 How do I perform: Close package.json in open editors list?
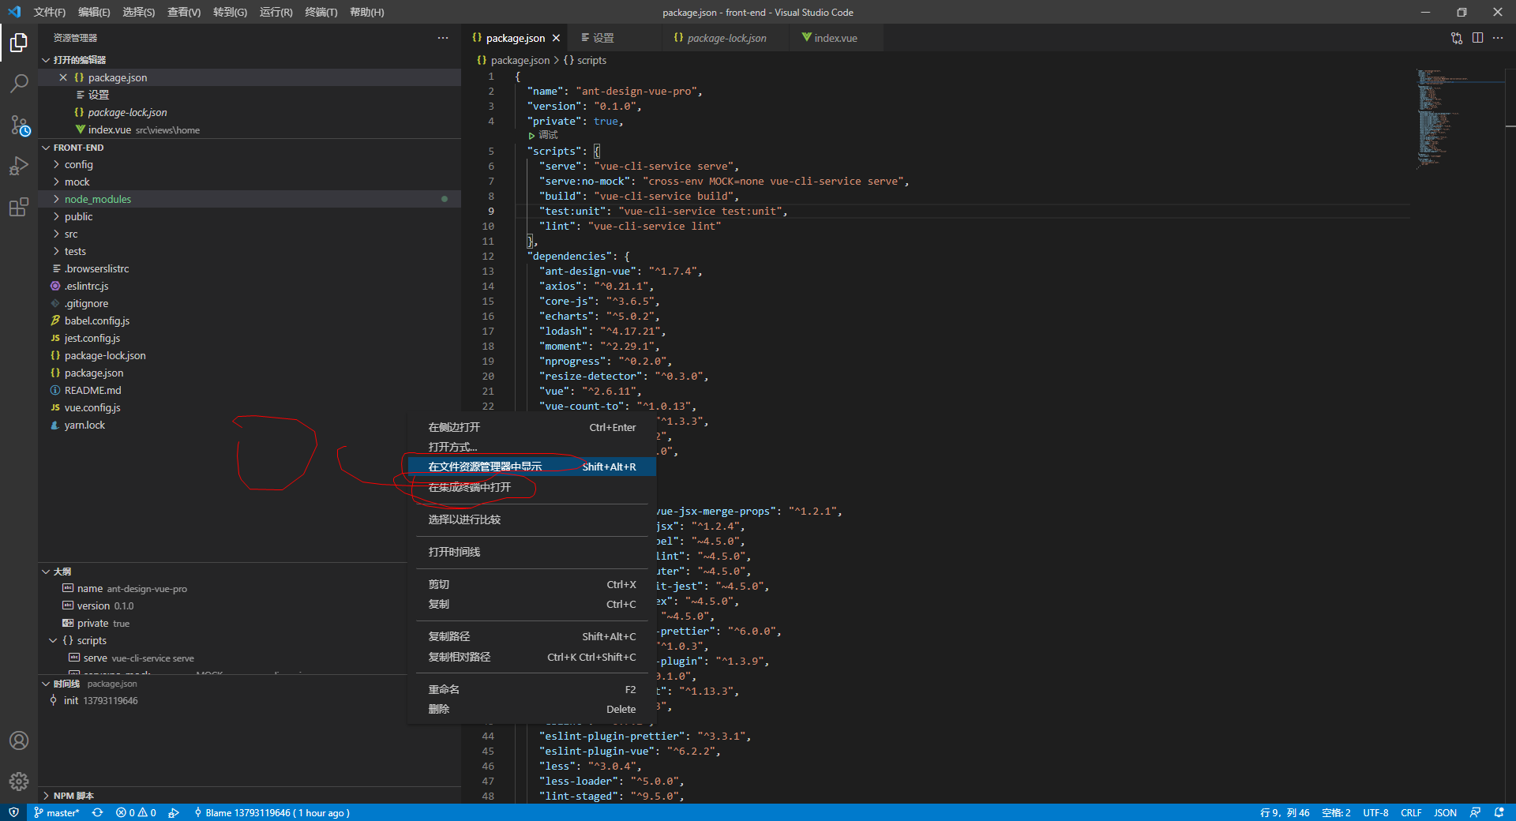[x=63, y=77]
